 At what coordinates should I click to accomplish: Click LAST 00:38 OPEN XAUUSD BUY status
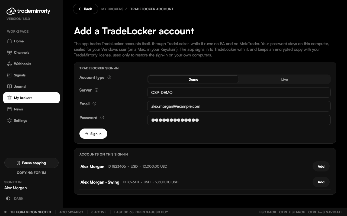click(x=141, y=212)
